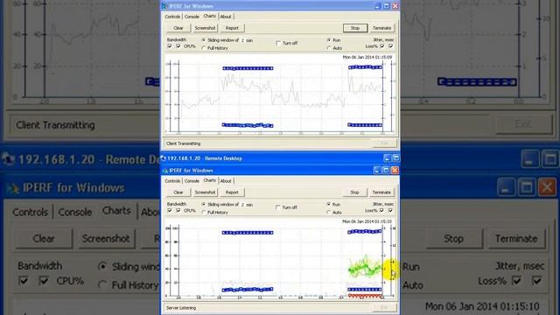Click the IPERF icon in the Server Listening window title bar
Image resolution: width=560 pixels, height=315 pixels.
(x=165, y=171)
